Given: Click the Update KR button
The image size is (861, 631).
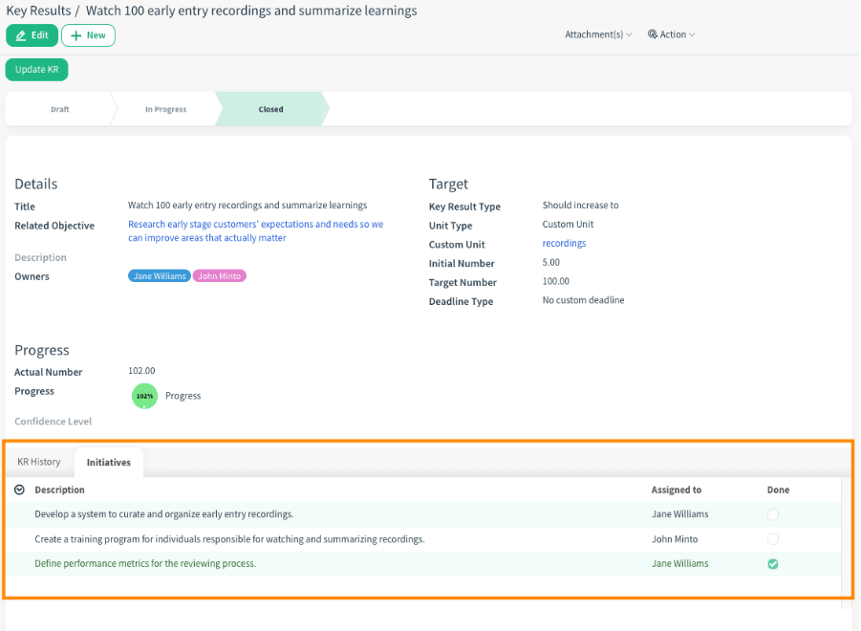Looking at the screenshot, I should tap(36, 70).
